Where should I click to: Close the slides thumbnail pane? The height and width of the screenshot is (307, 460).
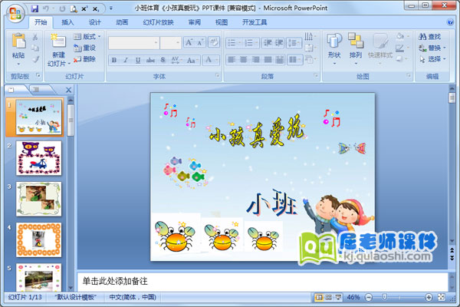pos(68,91)
